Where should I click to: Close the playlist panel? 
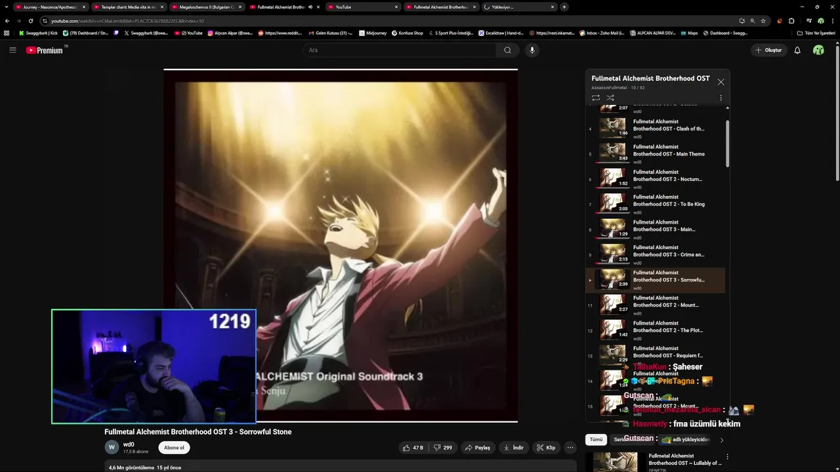[721, 82]
